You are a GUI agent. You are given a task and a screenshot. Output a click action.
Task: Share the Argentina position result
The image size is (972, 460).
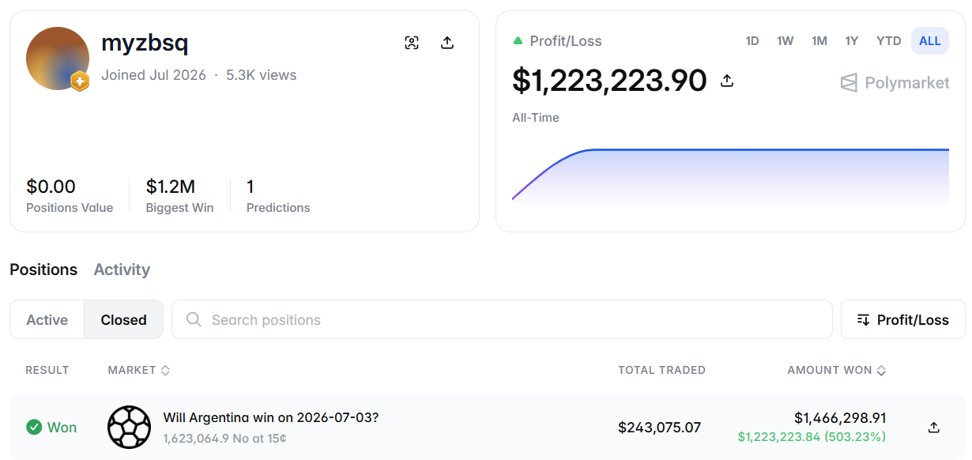tap(934, 428)
